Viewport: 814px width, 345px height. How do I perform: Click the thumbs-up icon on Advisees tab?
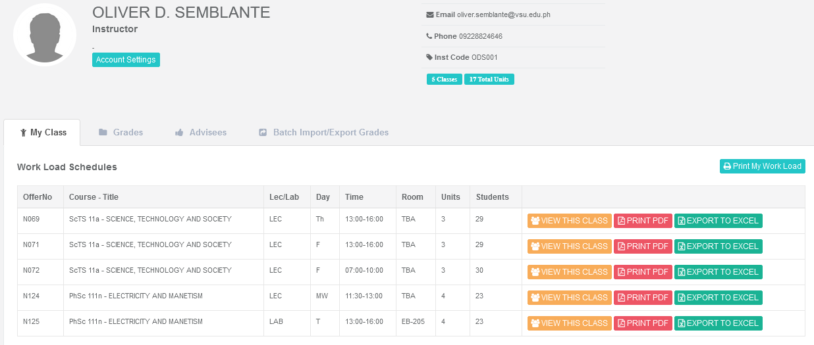[179, 132]
